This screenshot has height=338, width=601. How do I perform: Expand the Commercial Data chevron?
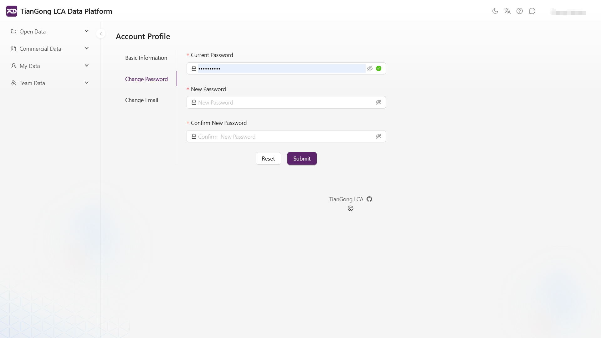tap(87, 49)
